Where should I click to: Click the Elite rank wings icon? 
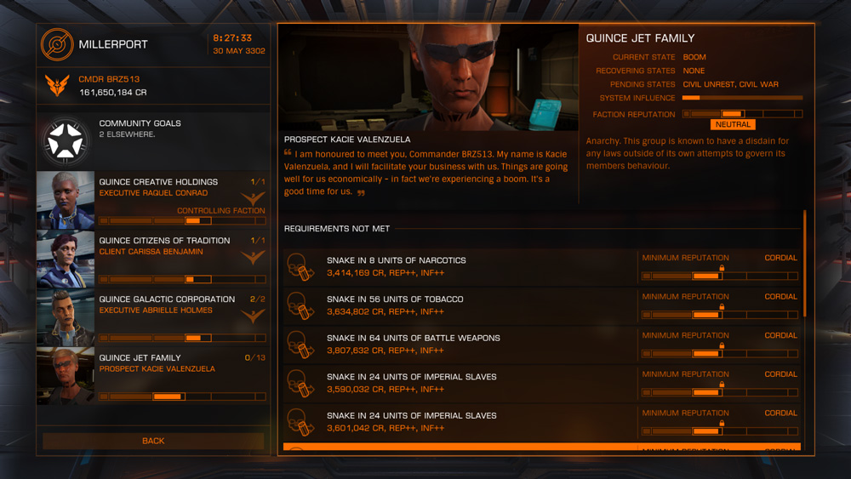tap(58, 86)
